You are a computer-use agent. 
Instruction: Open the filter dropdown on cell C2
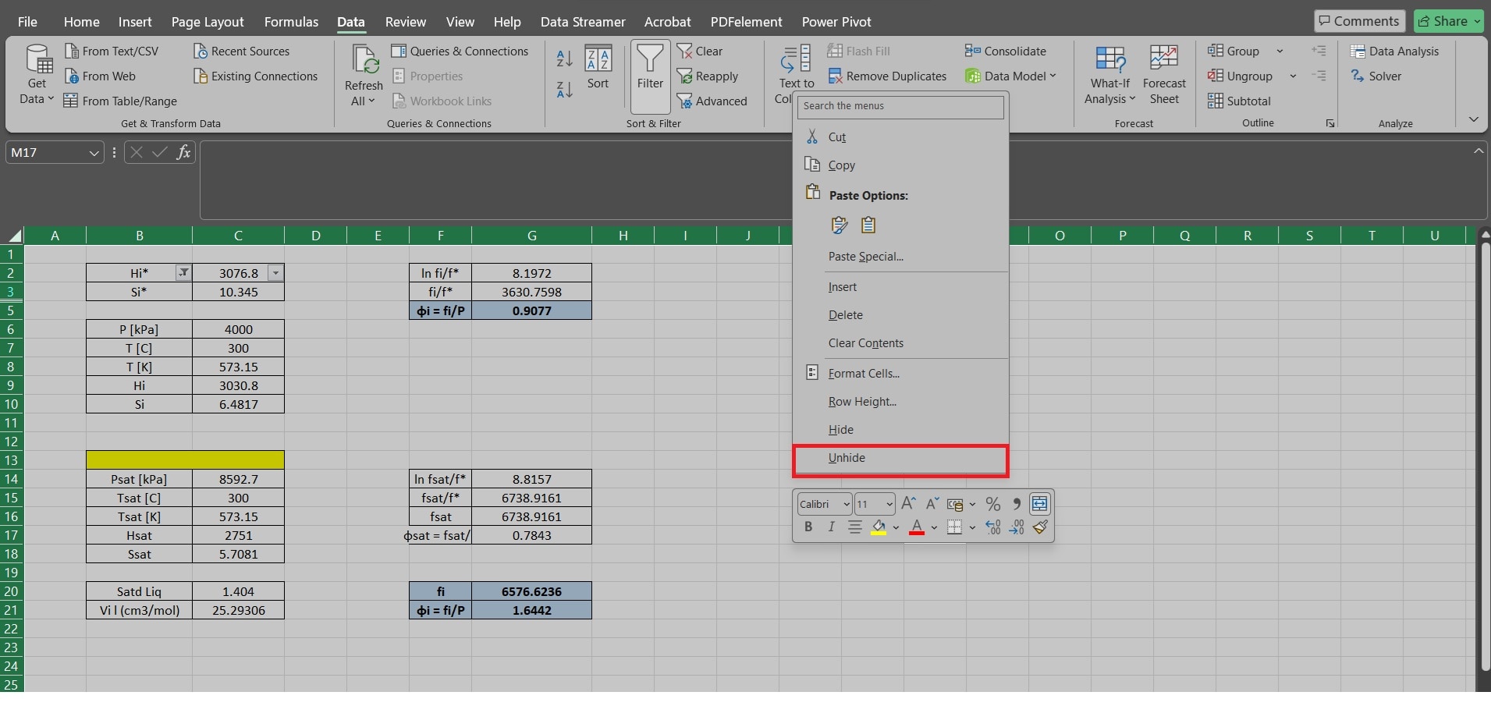274,273
